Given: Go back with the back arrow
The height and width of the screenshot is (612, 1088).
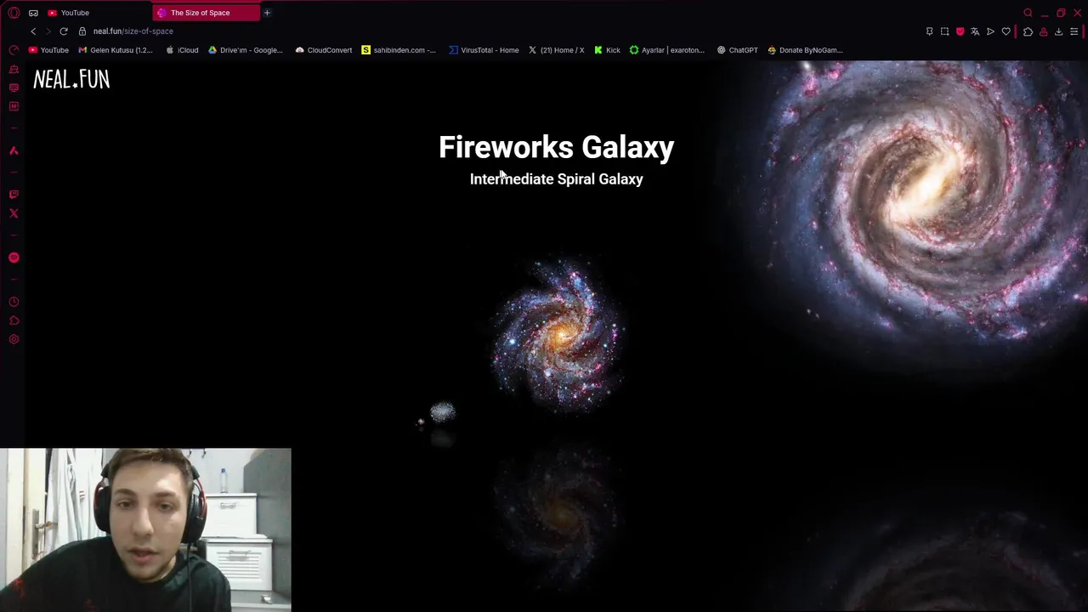Looking at the screenshot, I should tap(33, 31).
